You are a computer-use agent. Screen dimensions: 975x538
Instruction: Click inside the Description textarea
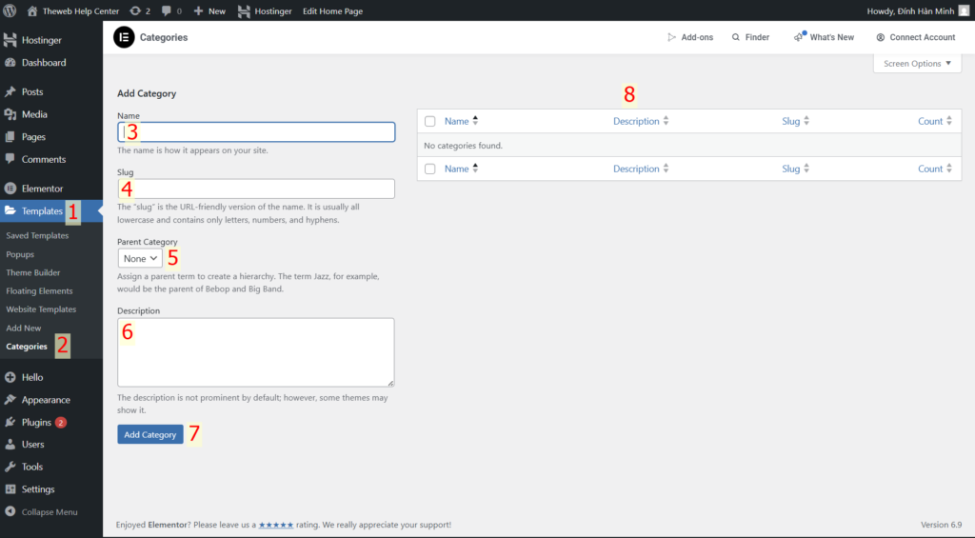click(255, 352)
